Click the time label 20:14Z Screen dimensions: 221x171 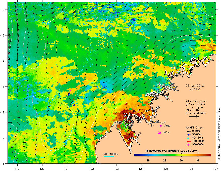click(195, 89)
